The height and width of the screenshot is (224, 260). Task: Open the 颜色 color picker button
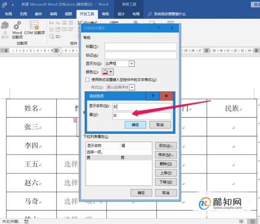(108, 72)
